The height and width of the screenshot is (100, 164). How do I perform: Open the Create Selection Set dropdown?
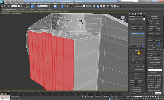(x=80, y=6)
